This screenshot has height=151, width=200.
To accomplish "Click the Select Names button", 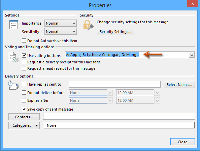I will click(x=179, y=85).
